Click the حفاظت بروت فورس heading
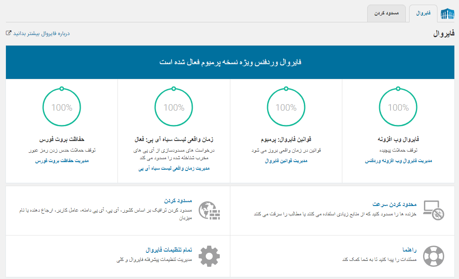459x279 pixels. pyautogui.click(x=62, y=139)
